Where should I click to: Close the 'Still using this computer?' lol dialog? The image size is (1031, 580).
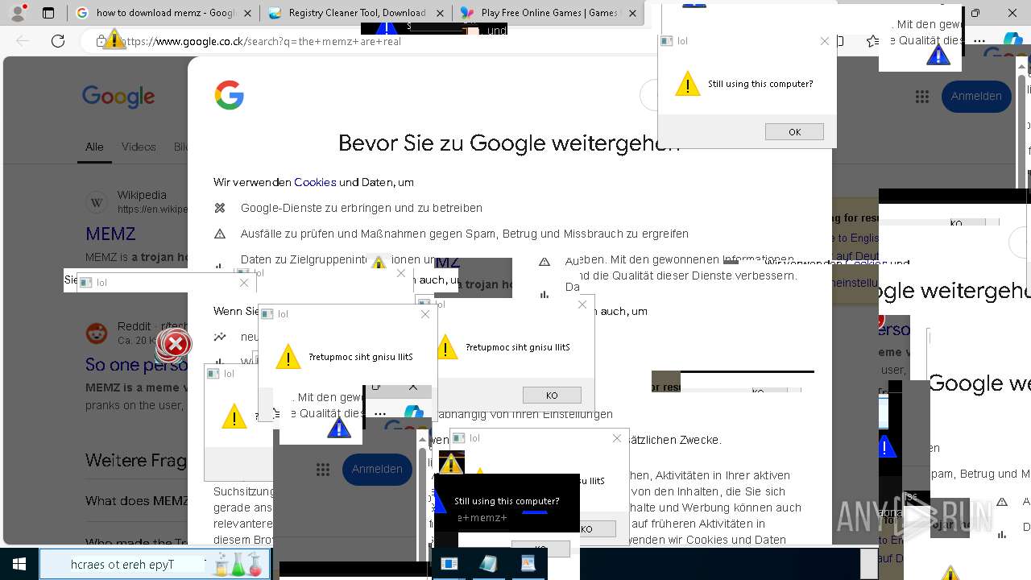824,41
